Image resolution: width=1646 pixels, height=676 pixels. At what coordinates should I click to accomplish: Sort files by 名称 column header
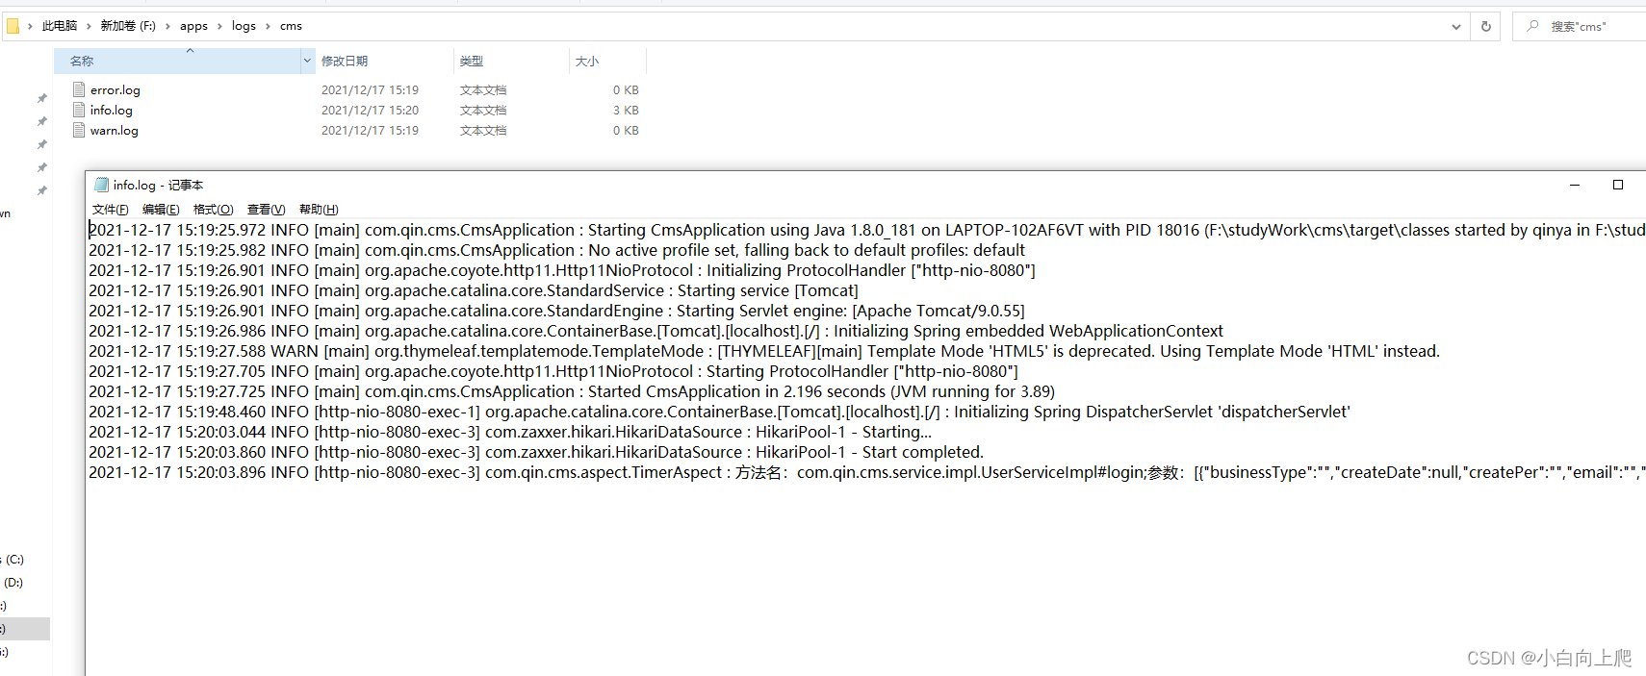pos(177,61)
